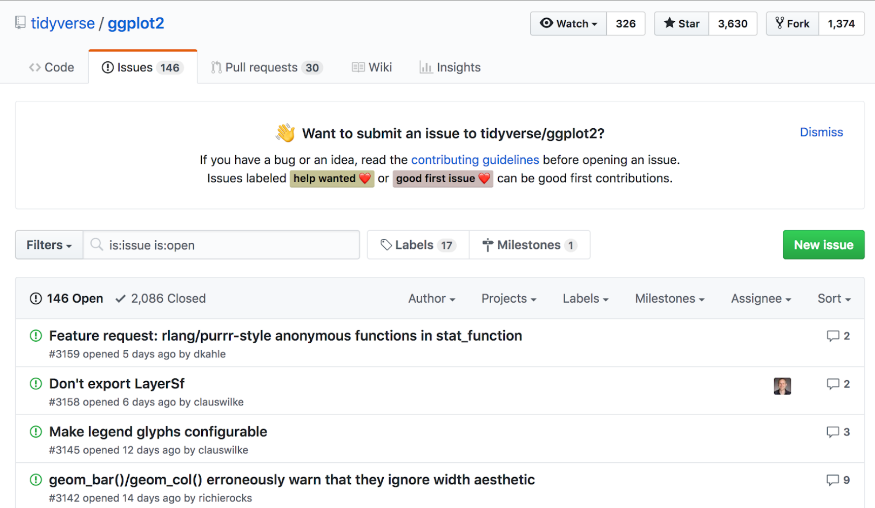Screen dimensions: 875x508
Task: Open the Watch dropdown button
Action: pos(568,24)
